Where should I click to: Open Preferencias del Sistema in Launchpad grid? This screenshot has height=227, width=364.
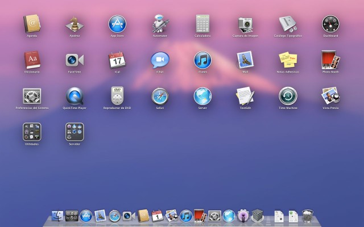pyautogui.click(x=32, y=96)
